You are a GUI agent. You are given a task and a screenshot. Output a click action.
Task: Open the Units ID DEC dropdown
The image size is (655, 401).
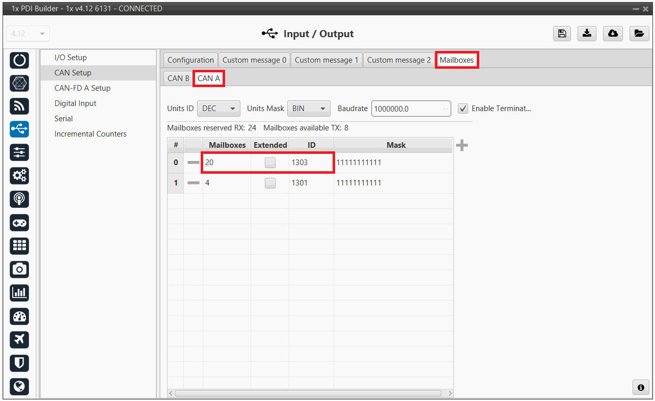coord(219,109)
